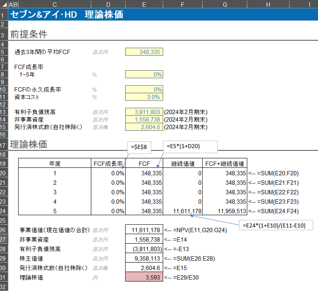Click the =SUM(E24:F24) formula note

point(273,211)
